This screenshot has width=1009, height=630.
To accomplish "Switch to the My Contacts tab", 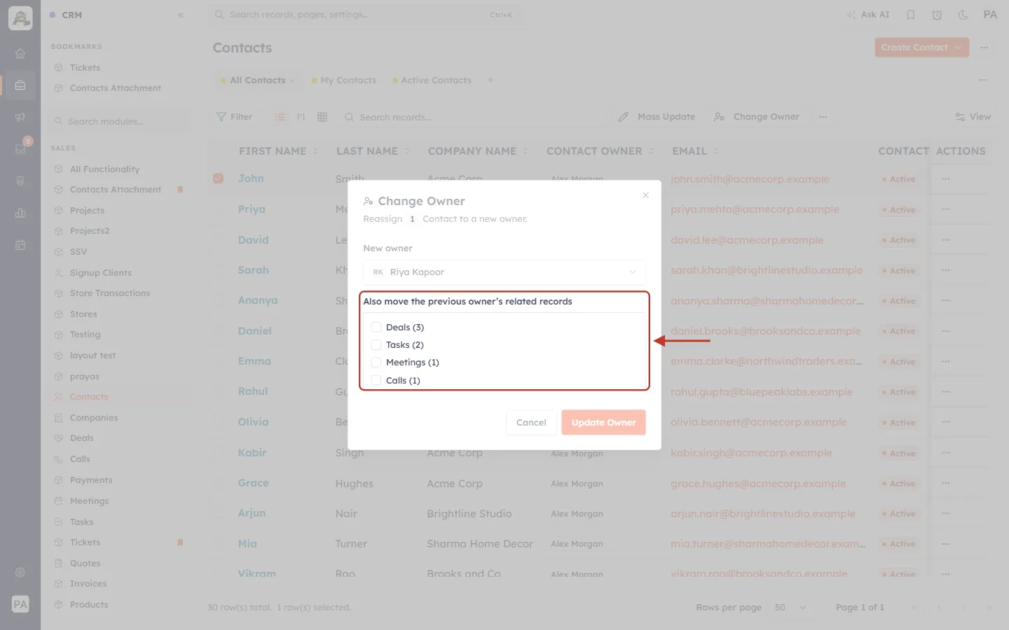I will [343, 80].
